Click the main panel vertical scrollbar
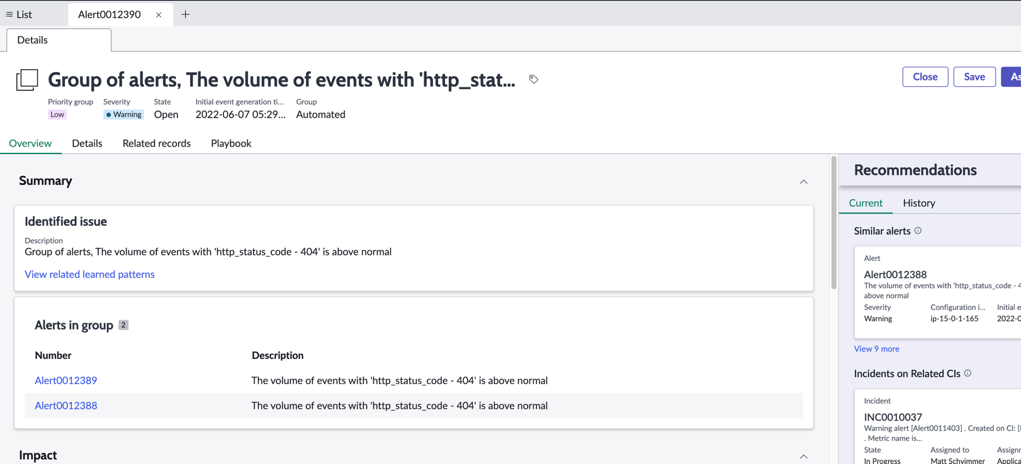Image resolution: width=1021 pixels, height=464 pixels. [833, 223]
